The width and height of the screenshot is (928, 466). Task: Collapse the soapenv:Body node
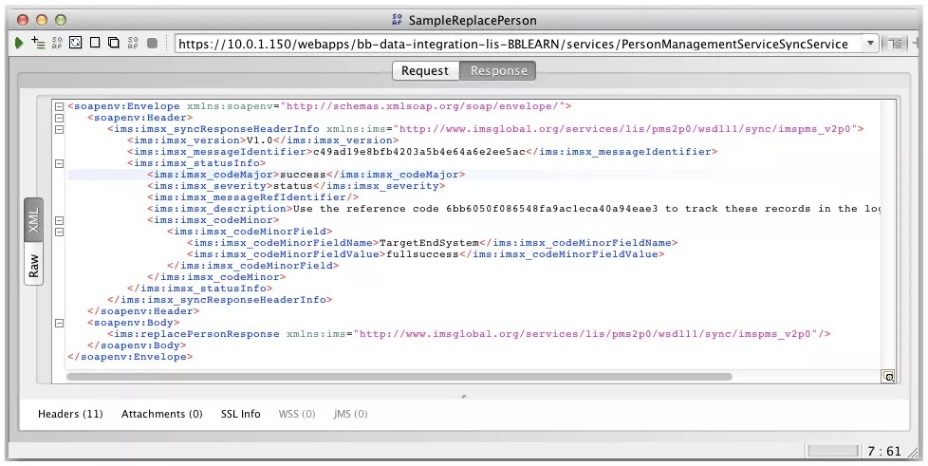click(59, 323)
